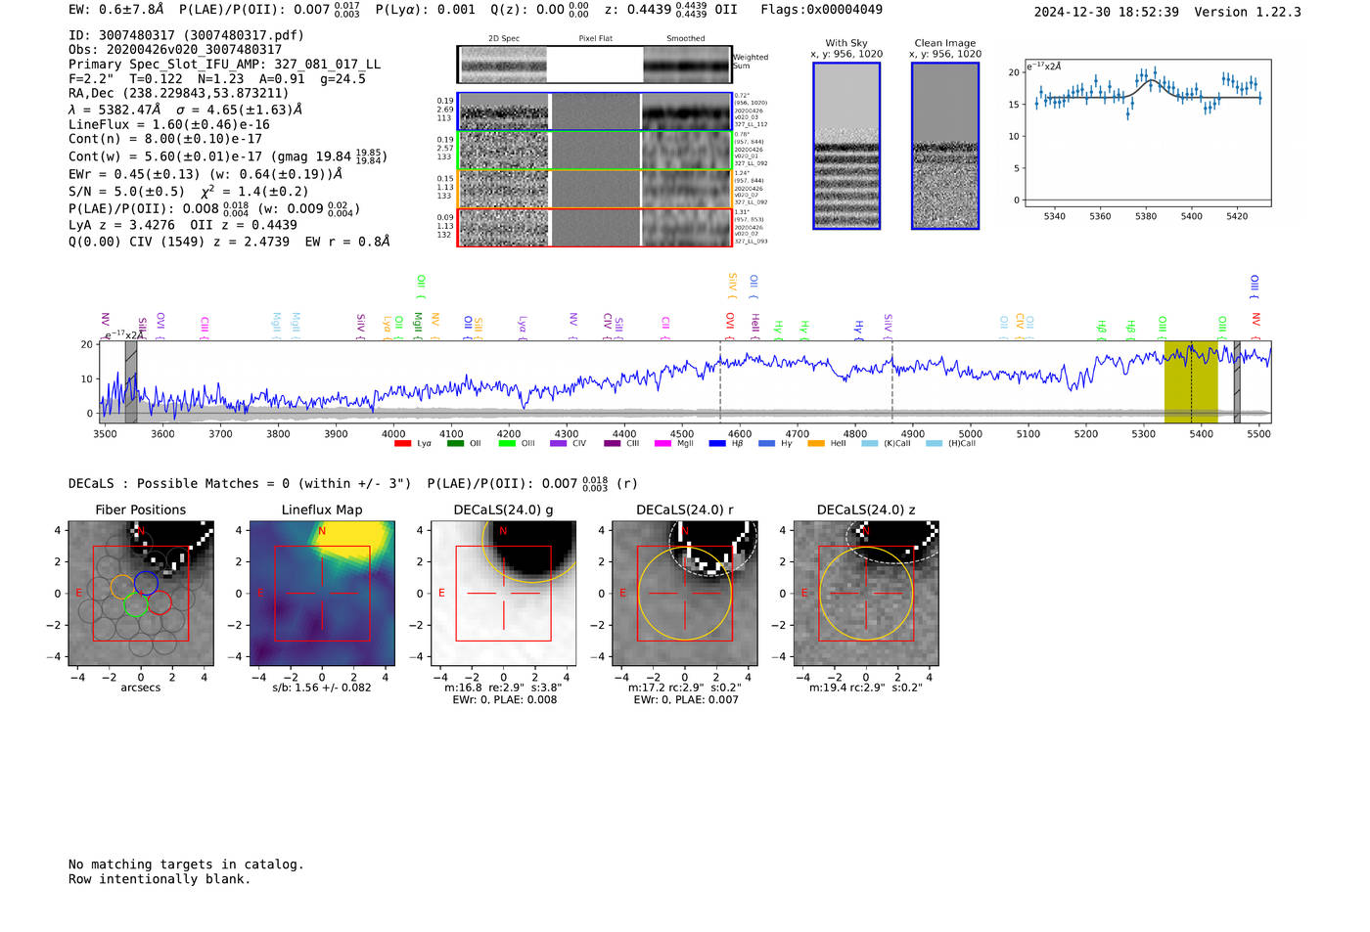Click the "DECaLS : Possible Matches = 0" heading
Image resolution: width=1370 pixels, height=932 pixels.
click(179, 483)
